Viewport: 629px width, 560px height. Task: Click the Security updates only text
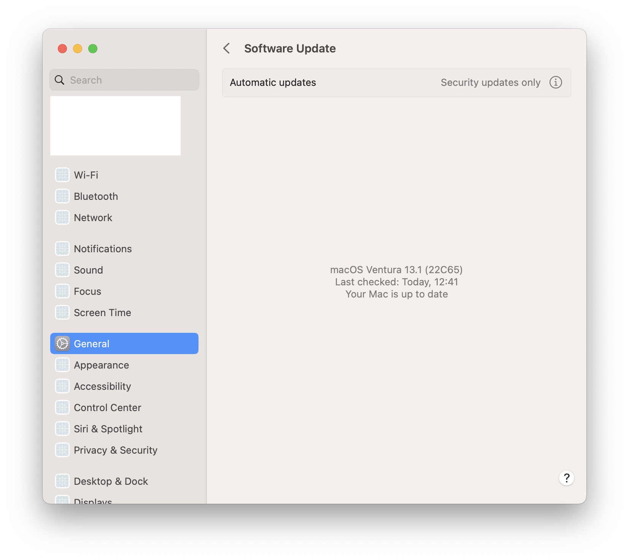(x=491, y=82)
